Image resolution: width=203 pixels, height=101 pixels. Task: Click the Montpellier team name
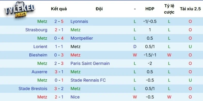click(x=82, y=38)
